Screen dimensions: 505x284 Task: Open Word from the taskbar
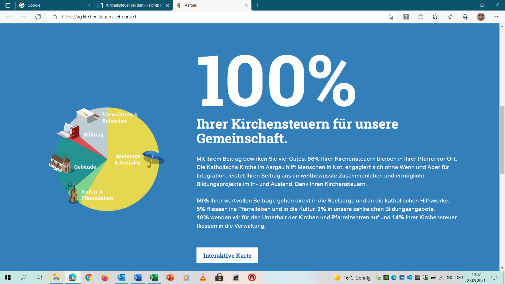pos(138,277)
